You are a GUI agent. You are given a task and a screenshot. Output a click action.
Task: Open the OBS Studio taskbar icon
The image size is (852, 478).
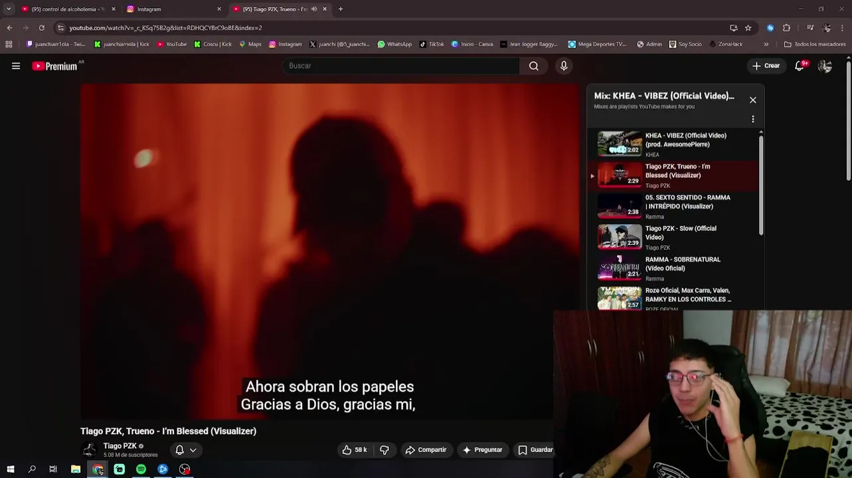[185, 469]
